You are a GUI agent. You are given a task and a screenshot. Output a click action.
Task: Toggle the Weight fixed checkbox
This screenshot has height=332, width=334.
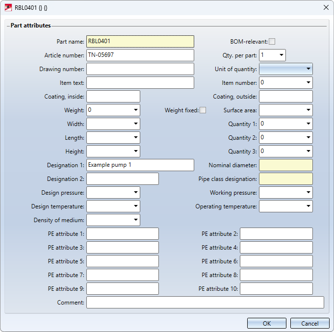(203, 110)
